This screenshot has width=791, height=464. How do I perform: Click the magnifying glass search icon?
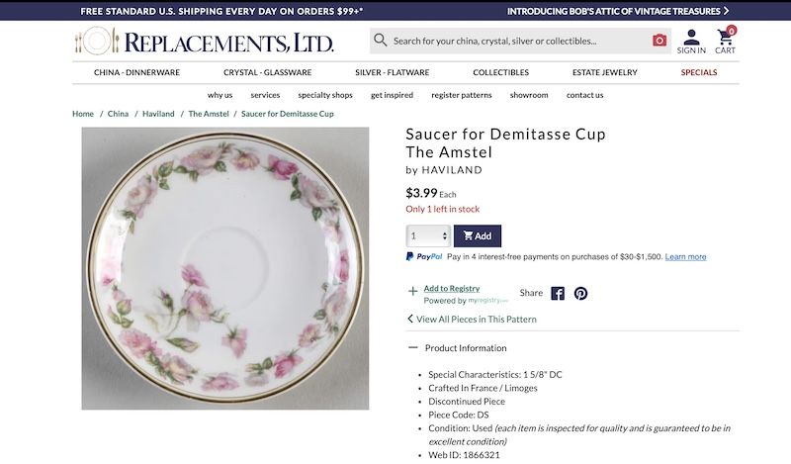381,41
